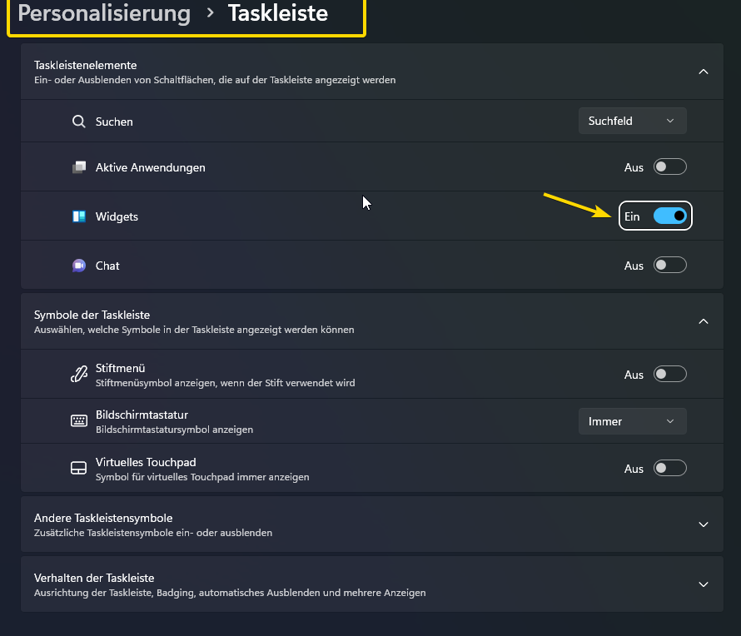This screenshot has width=741, height=636.
Task: Collapse the Symbole der Taskleiste section
Action: (704, 321)
